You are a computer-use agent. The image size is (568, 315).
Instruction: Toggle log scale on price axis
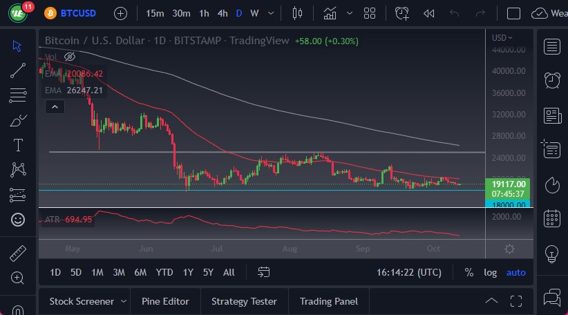click(490, 272)
